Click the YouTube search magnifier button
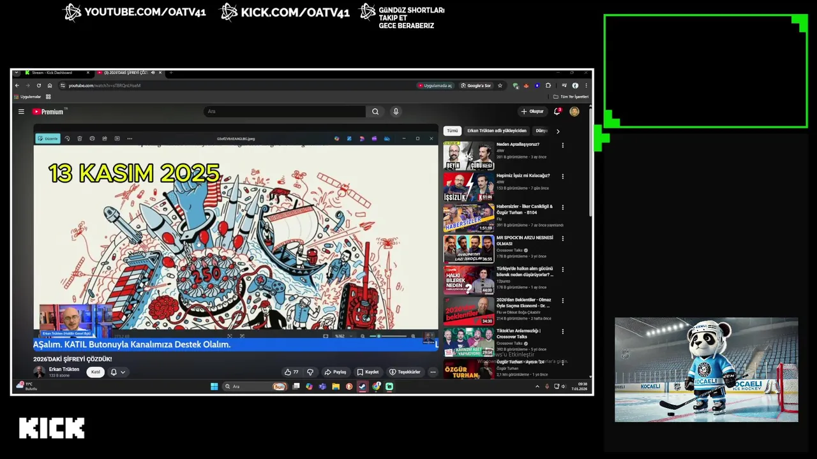The height and width of the screenshot is (459, 817). coord(375,112)
